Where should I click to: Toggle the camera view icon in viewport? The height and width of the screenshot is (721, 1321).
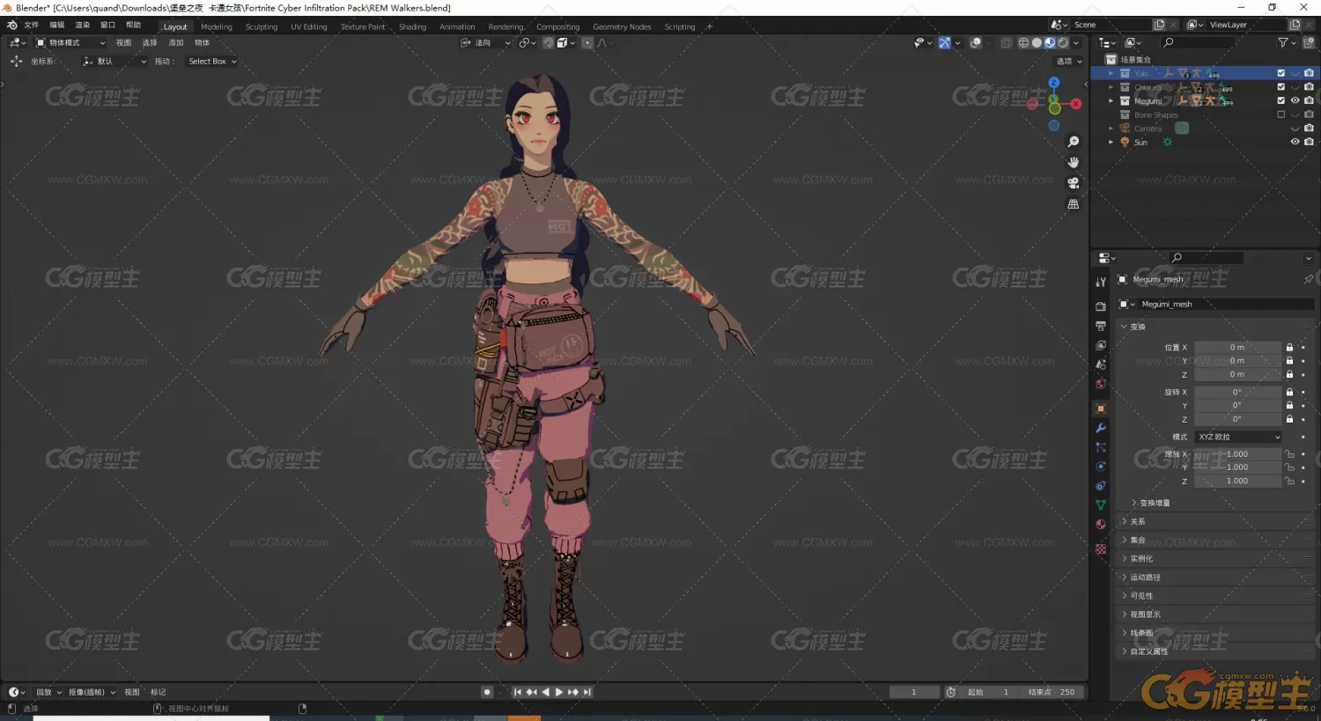click(x=1074, y=183)
